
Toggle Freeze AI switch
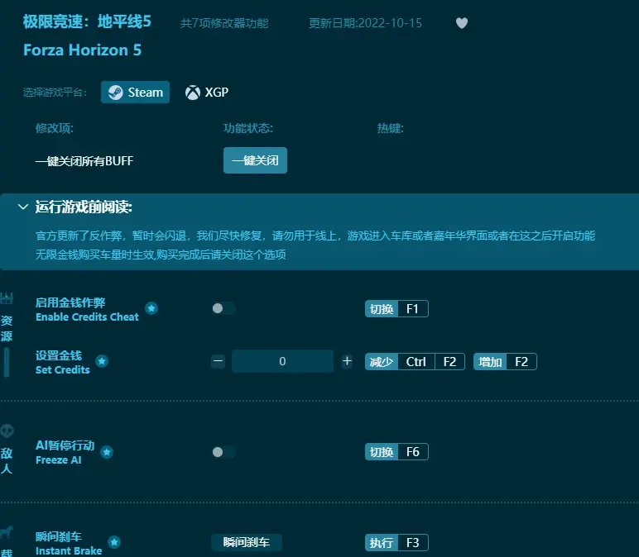coord(223,452)
